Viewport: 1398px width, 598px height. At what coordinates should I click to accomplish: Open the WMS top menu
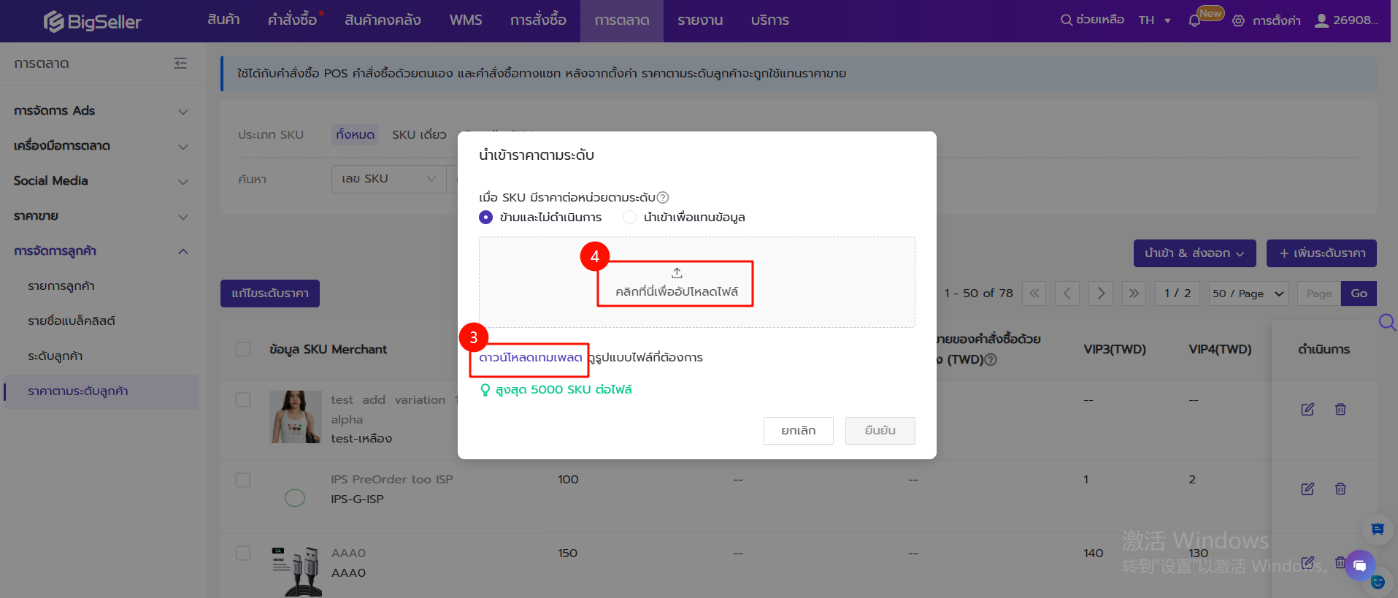point(466,20)
